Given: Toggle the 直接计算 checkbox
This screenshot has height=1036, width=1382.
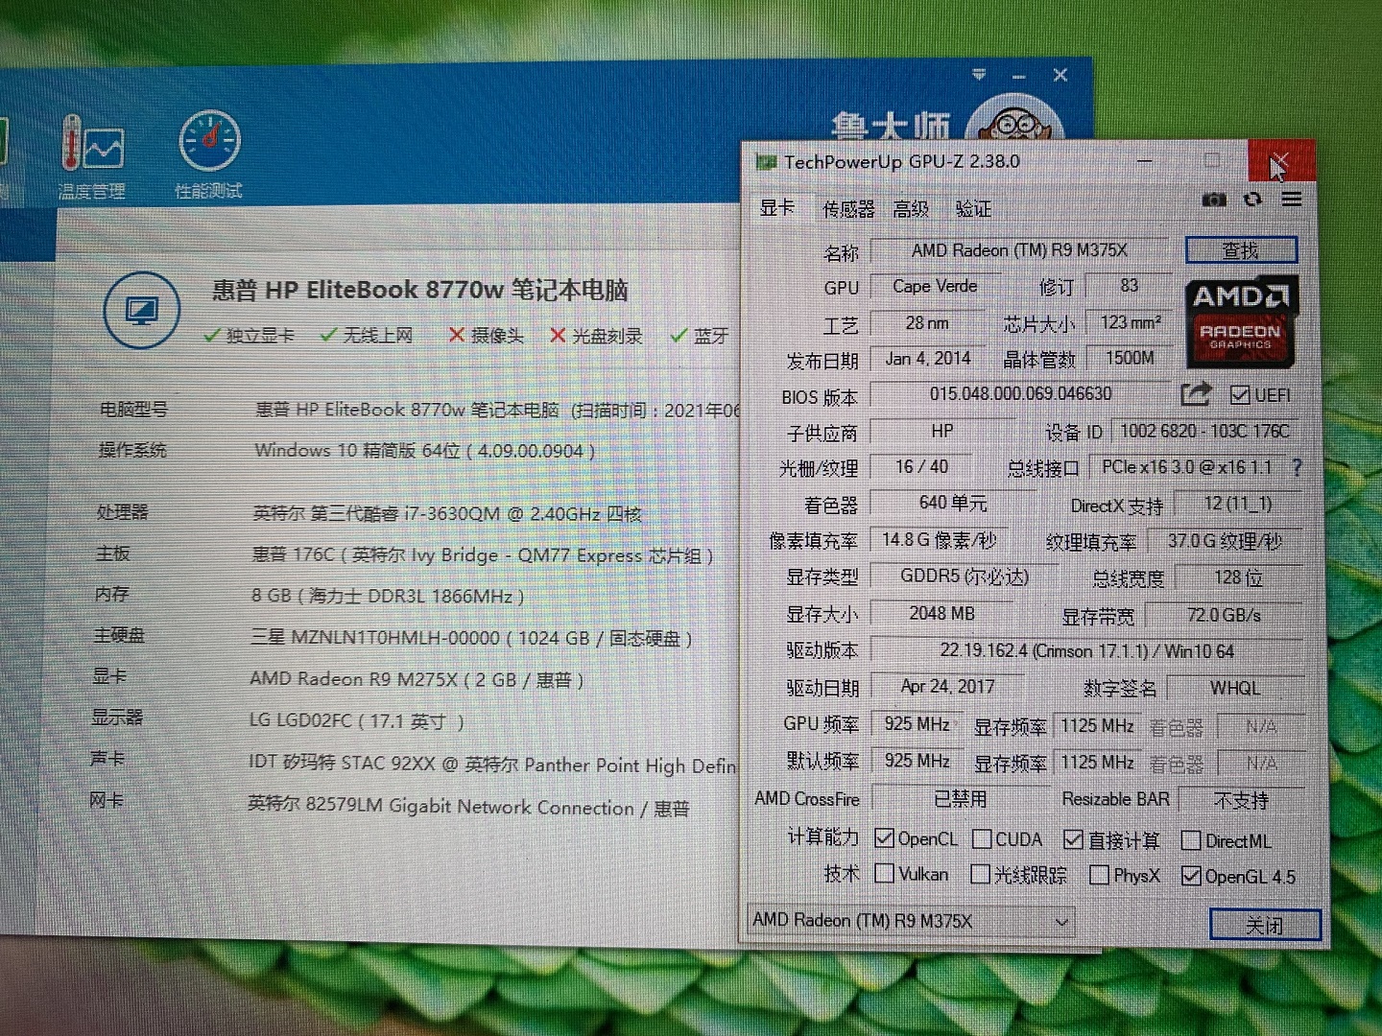Looking at the screenshot, I should pyautogui.click(x=1074, y=840).
